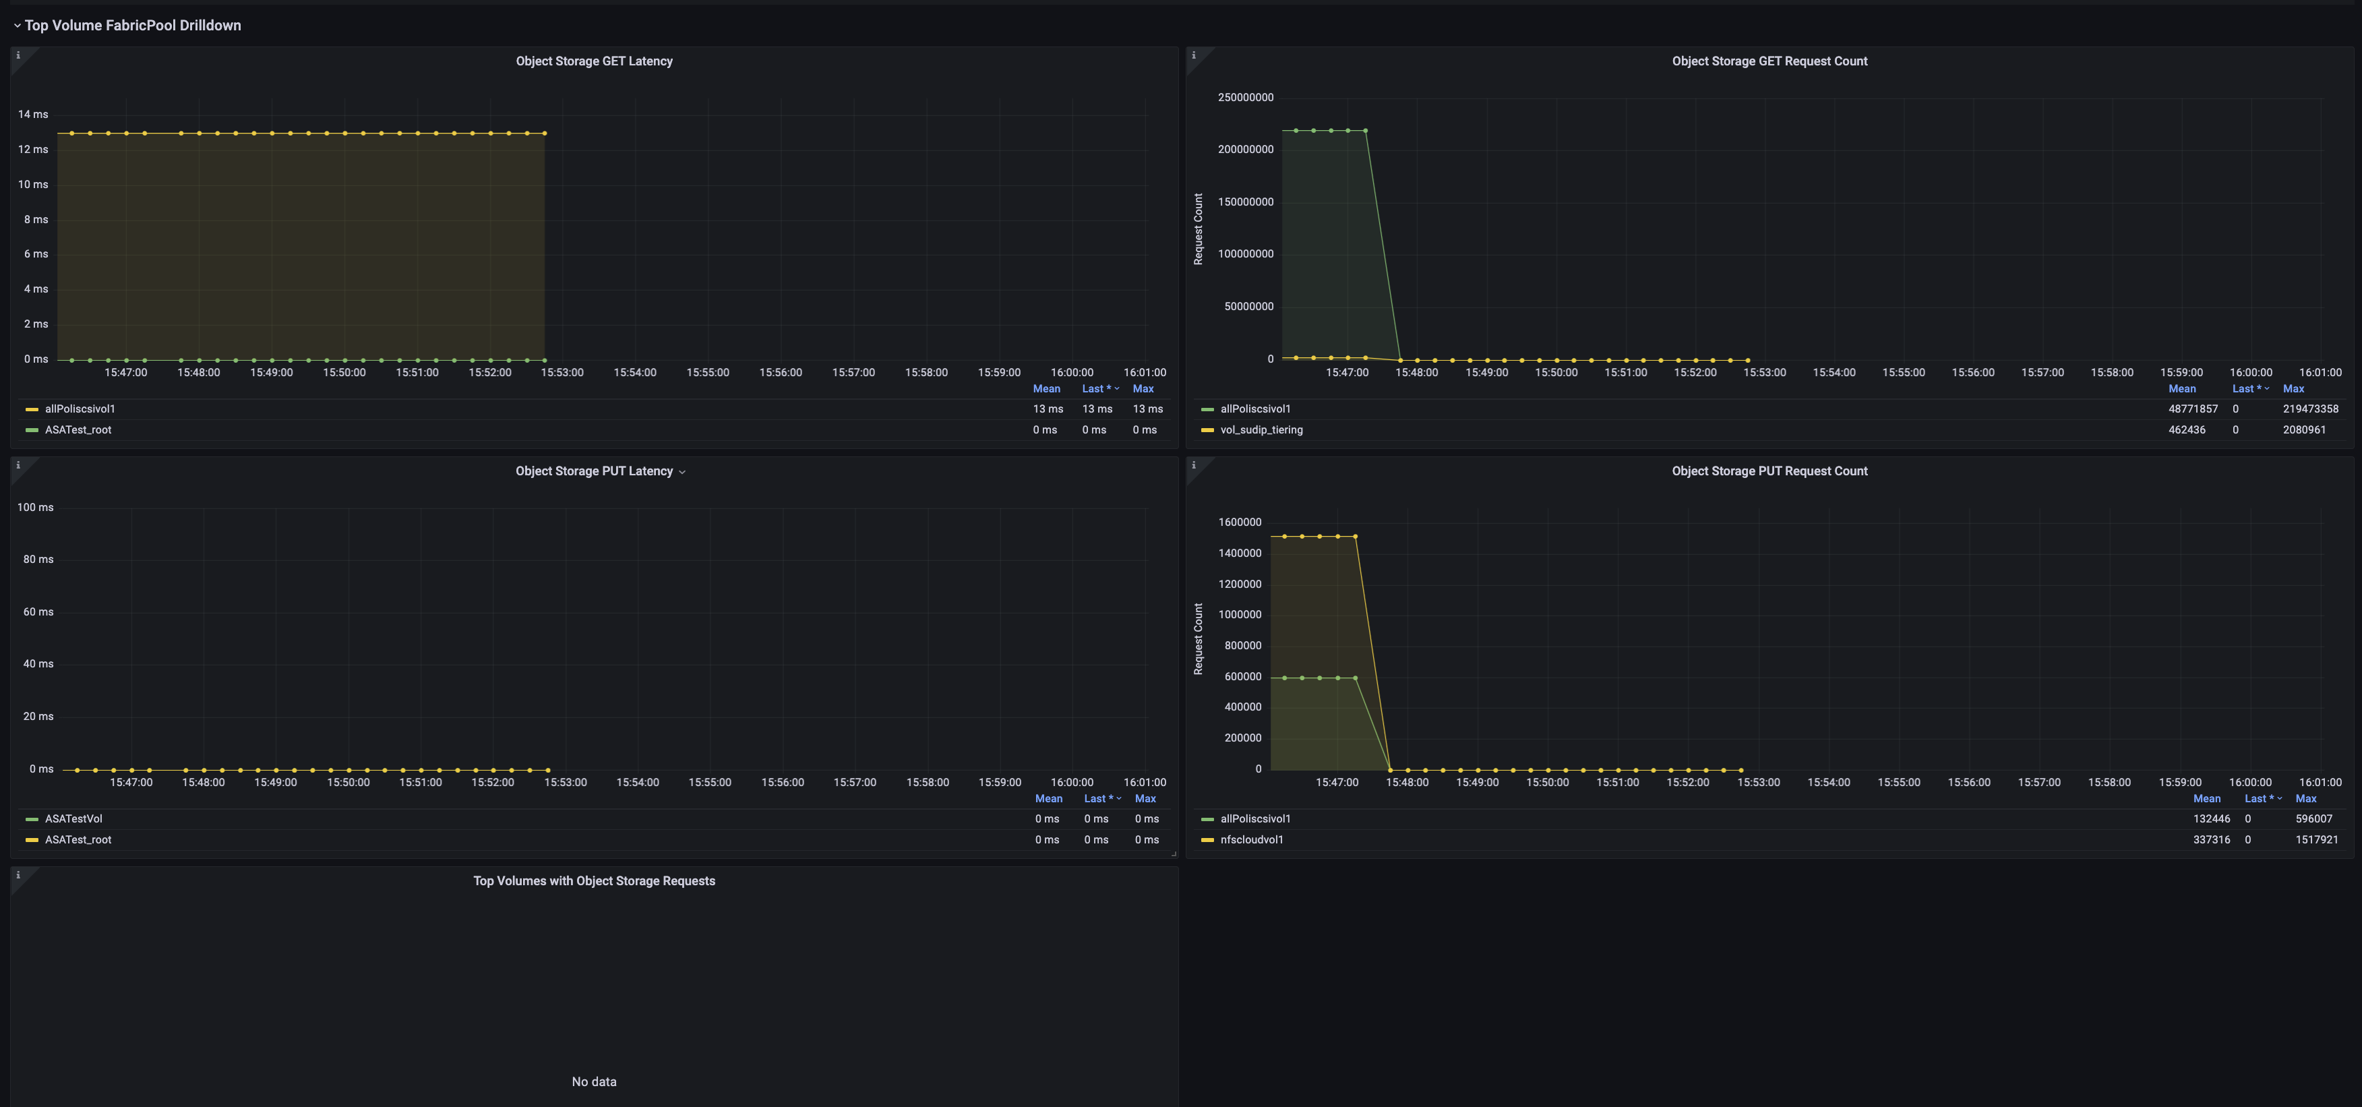
Task: Click Object Storage GET Latency panel title
Action: pyautogui.click(x=593, y=61)
